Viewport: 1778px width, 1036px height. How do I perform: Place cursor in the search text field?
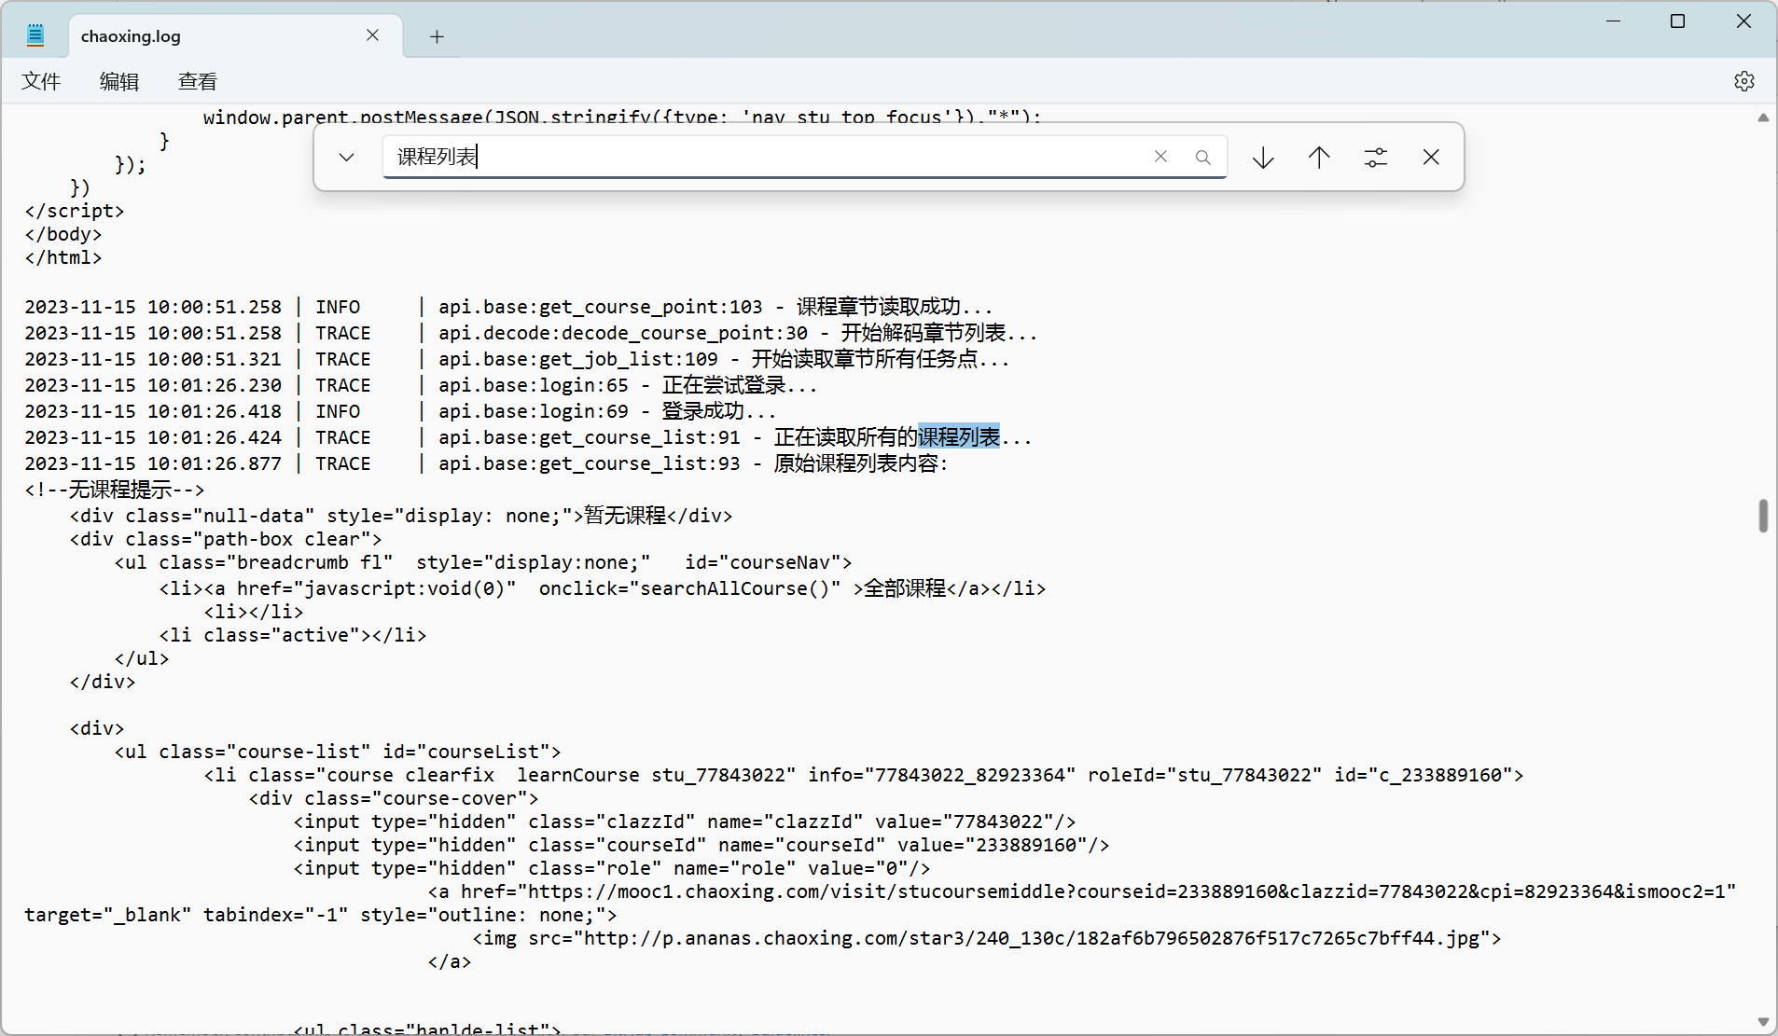[x=746, y=157]
